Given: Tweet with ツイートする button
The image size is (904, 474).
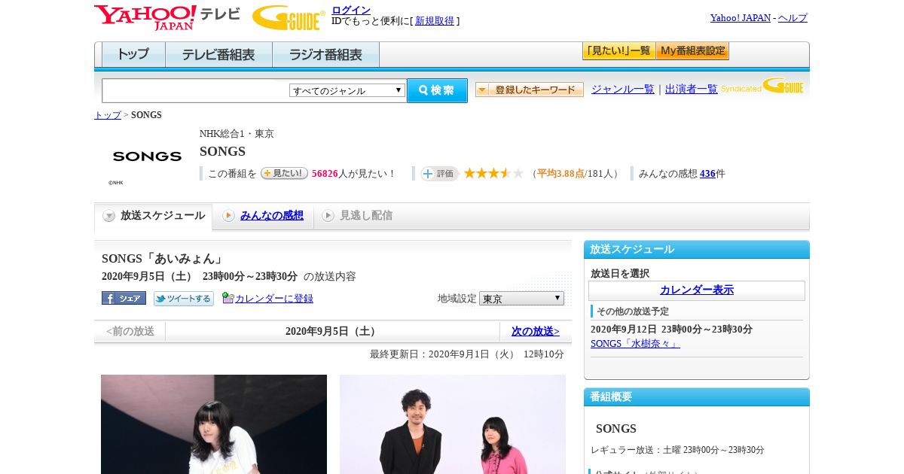Looking at the screenshot, I should 184,299.
